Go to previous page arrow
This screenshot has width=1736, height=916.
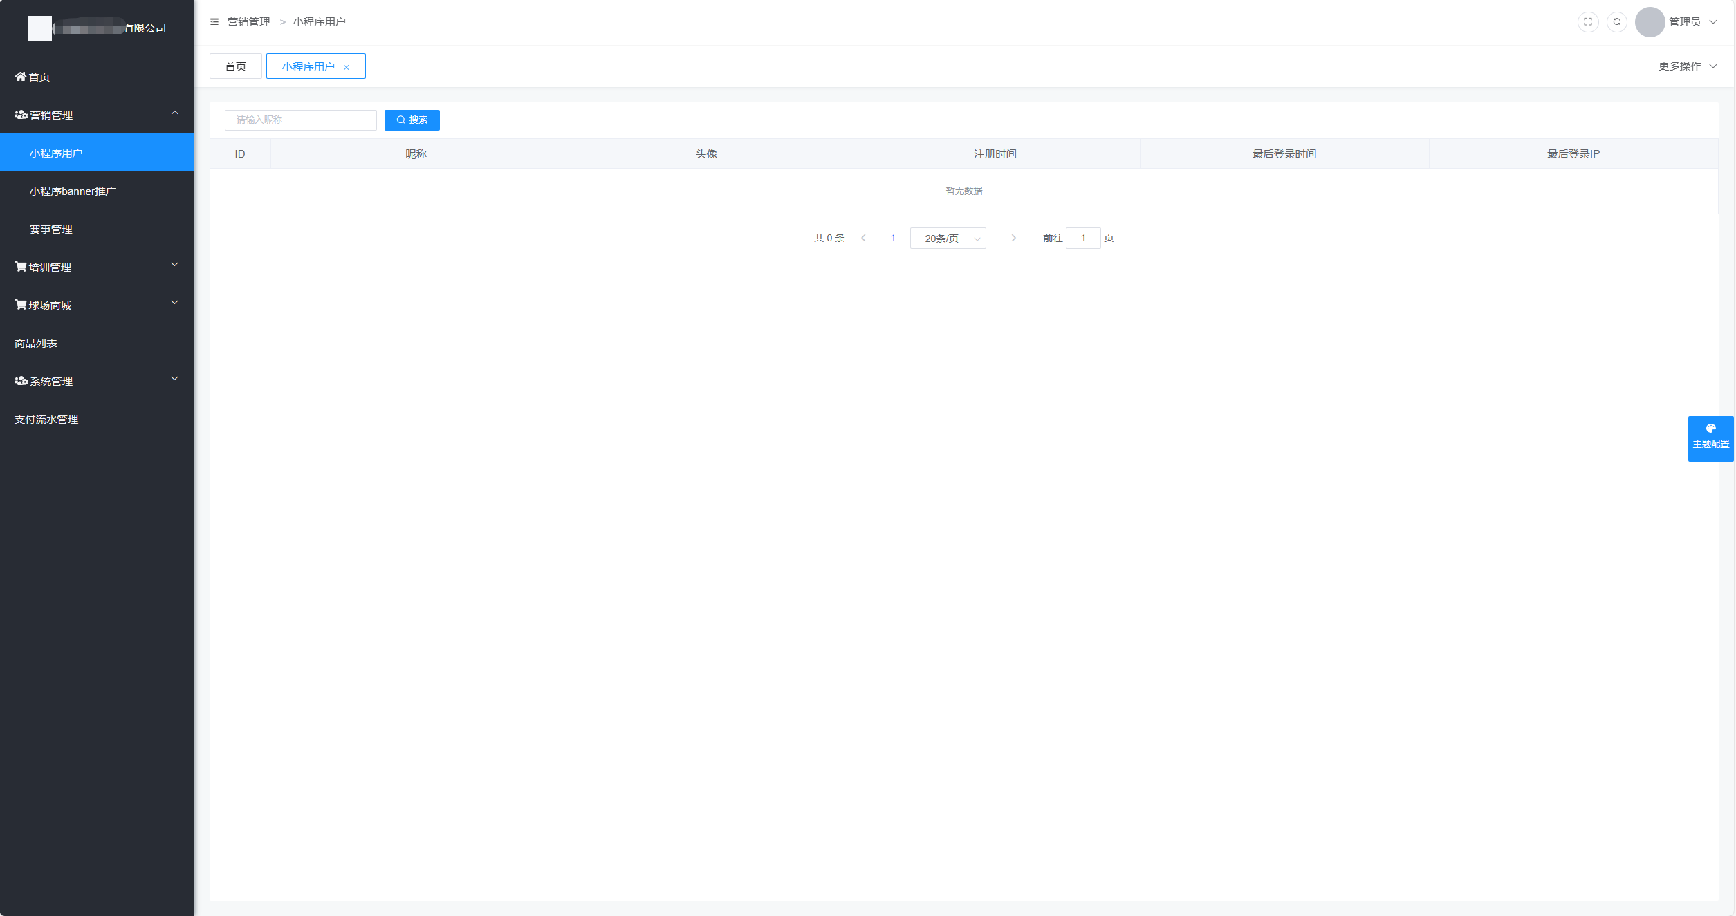tap(863, 238)
